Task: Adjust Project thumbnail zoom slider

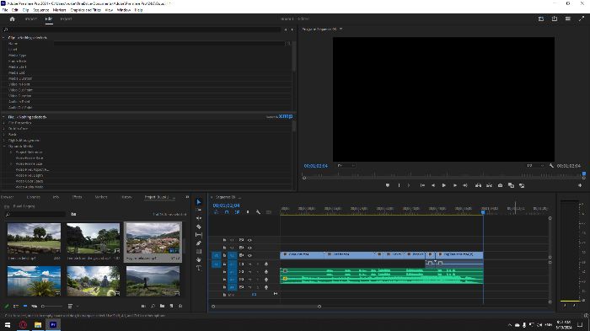Action: click(51, 307)
